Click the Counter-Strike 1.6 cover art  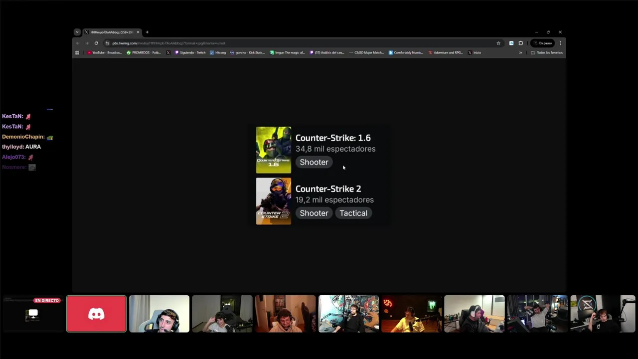pos(274,150)
